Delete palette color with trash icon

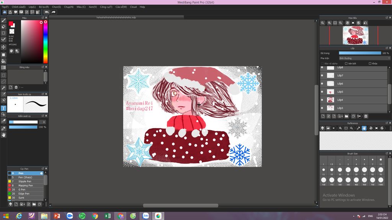[x=16, y=87]
